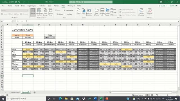This screenshot has width=180, height=101.
Task: Click Zoom to Selection
Action: pyautogui.click(x=89, y=12)
